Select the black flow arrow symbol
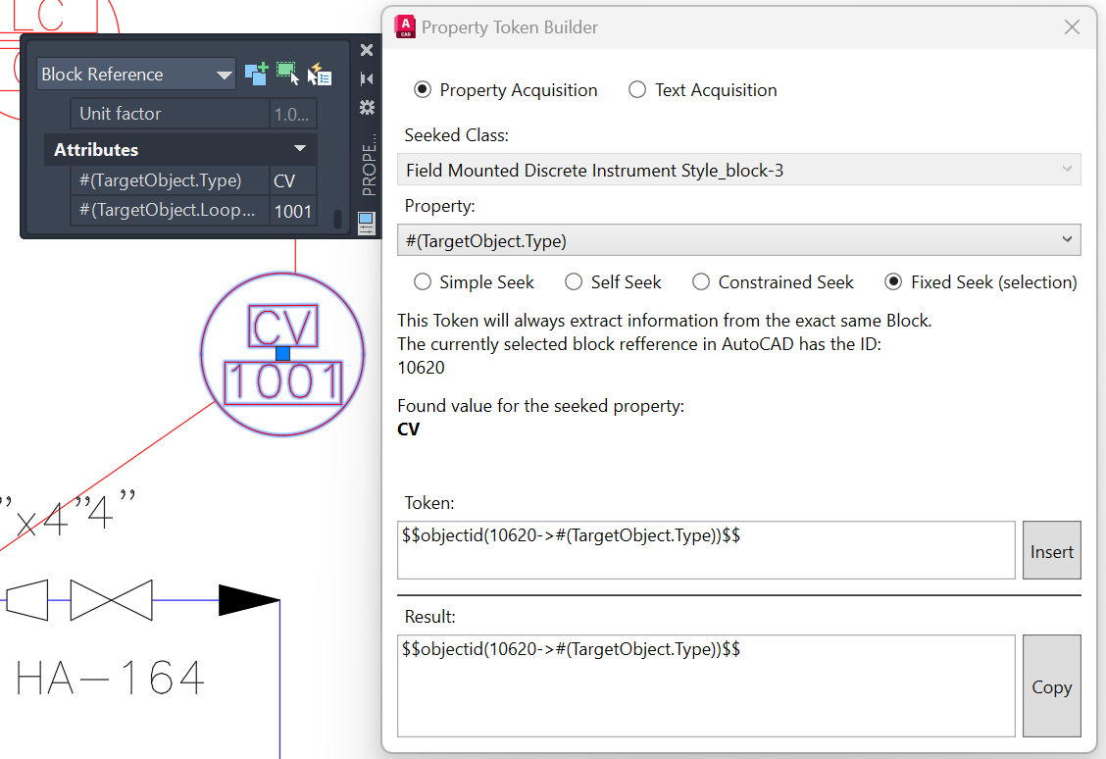The height and width of the screenshot is (759, 1106). point(249,600)
